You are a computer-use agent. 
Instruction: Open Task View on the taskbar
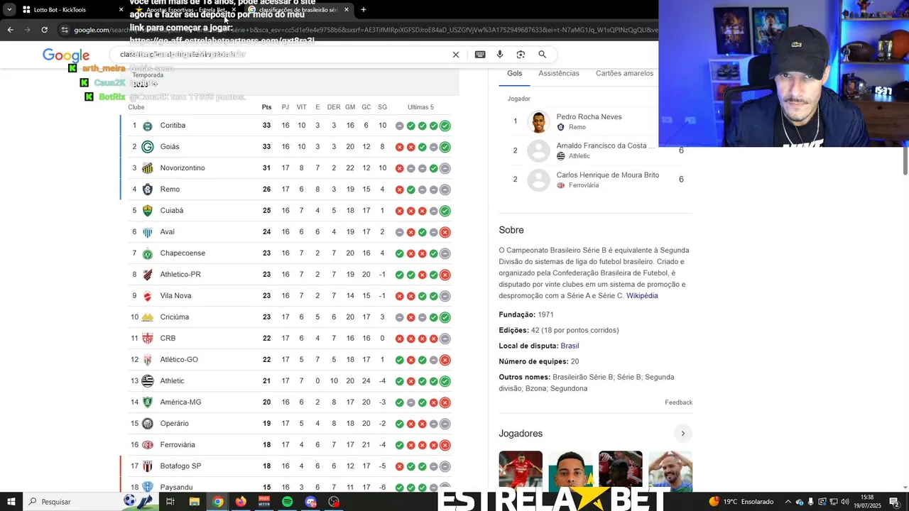[170, 502]
